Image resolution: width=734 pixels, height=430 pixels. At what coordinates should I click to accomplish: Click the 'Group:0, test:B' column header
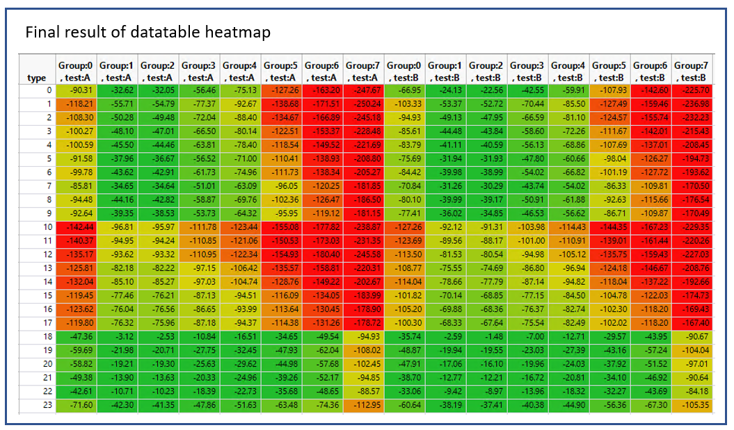tap(405, 72)
